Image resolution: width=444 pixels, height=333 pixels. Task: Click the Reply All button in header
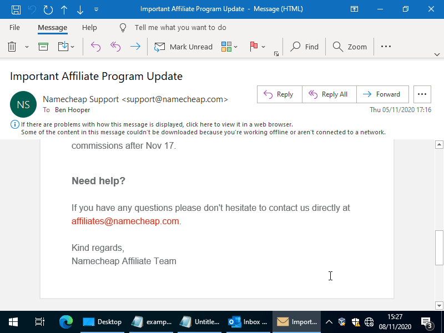pyautogui.click(x=329, y=94)
